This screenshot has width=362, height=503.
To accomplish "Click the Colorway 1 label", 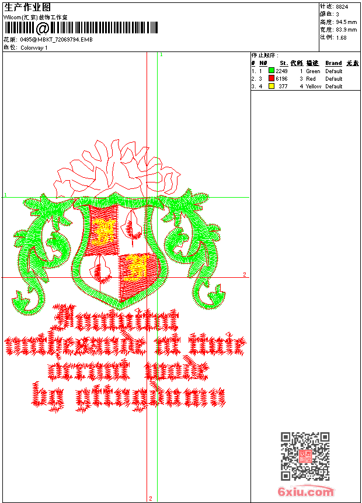I will click(34, 48).
